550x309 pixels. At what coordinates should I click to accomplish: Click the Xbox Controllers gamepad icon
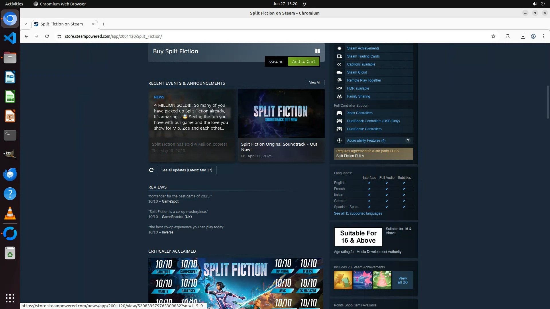pos(339,113)
